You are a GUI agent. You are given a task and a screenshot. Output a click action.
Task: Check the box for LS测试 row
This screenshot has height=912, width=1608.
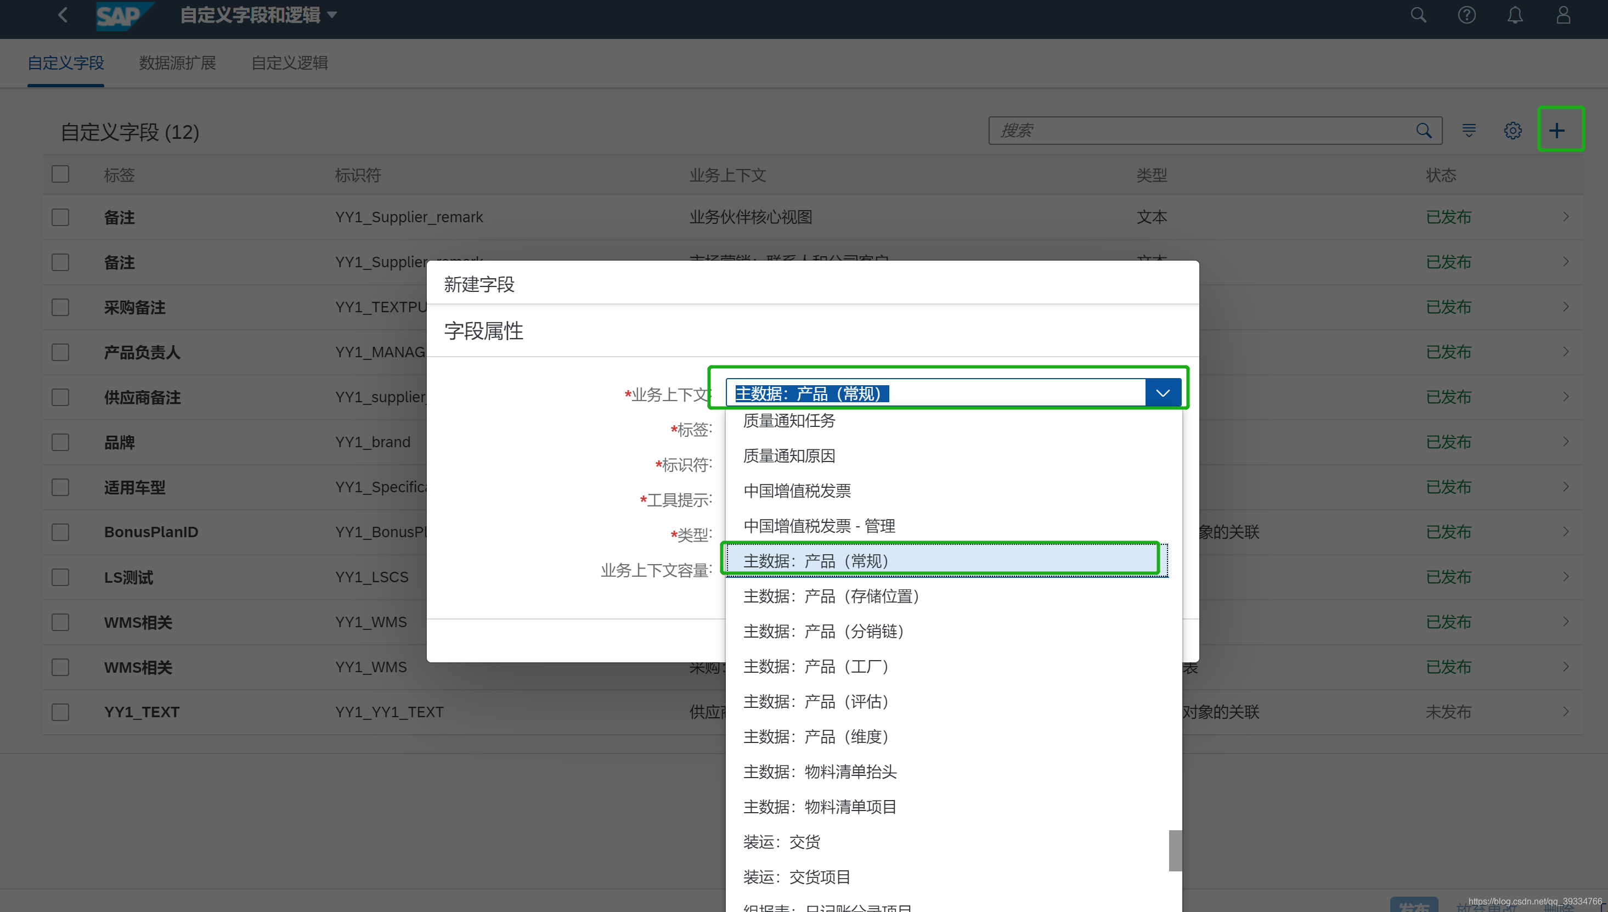pyautogui.click(x=60, y=577)
